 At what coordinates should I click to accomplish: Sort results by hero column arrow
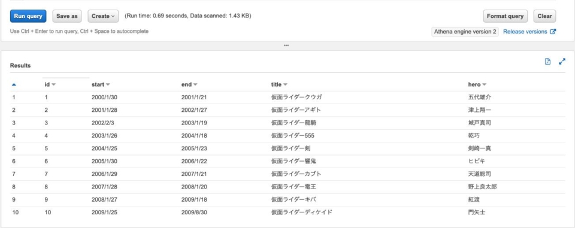[484, 84]
